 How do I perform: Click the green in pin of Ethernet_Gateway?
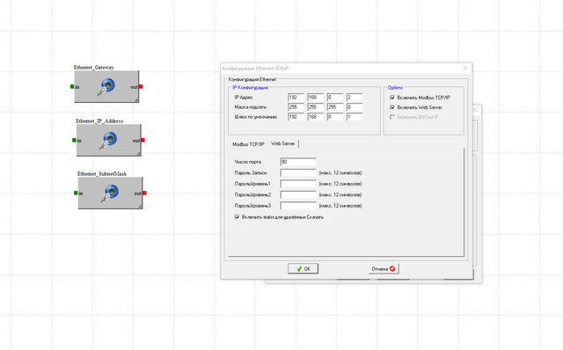72,86
